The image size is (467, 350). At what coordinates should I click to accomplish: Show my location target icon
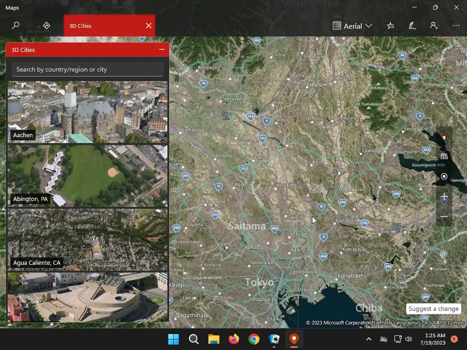pyautogui.click(x=444, y=176)
